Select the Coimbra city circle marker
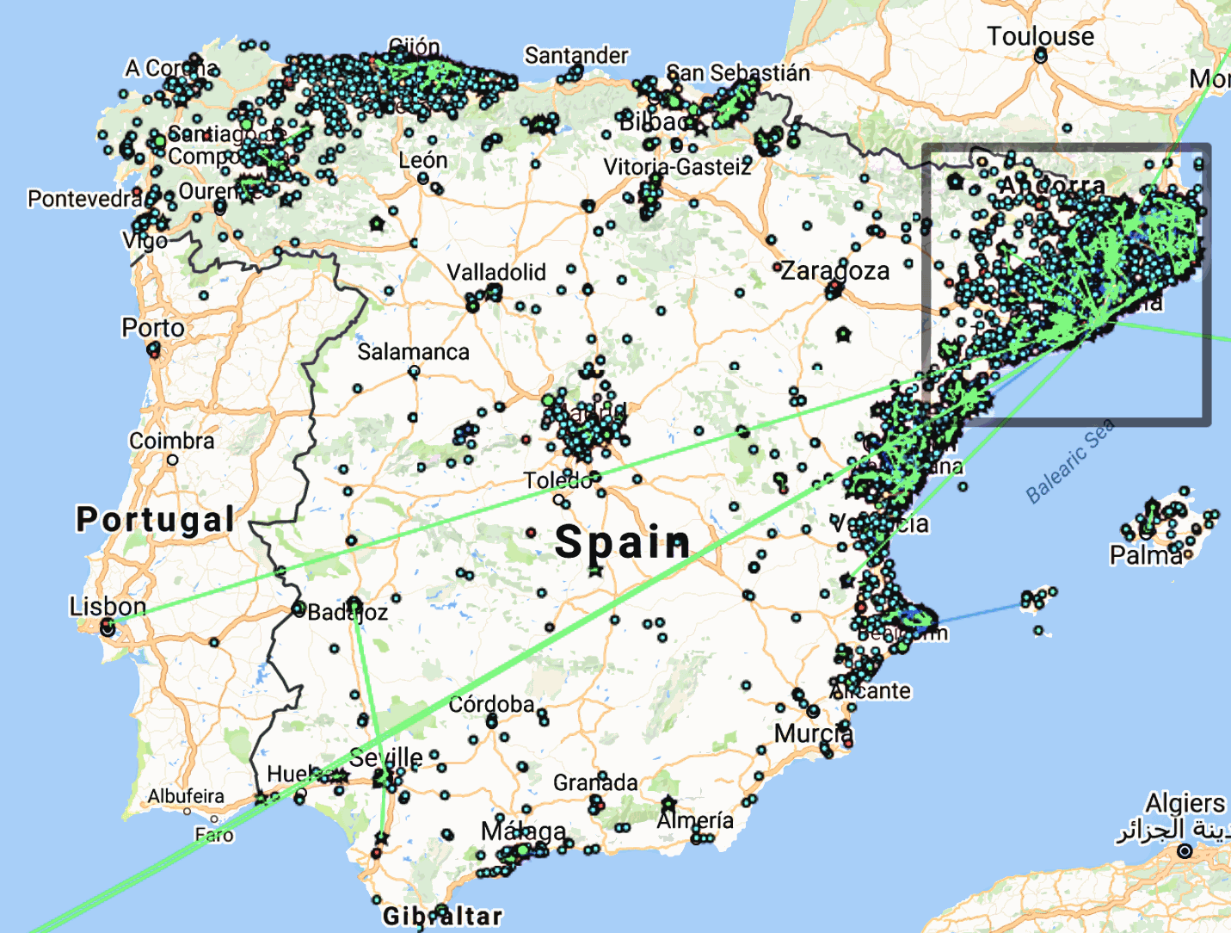 tap(173, 460)
